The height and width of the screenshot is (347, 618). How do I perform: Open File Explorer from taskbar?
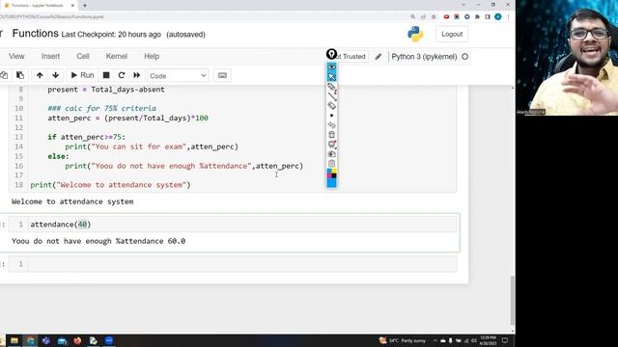coord(14,340)
